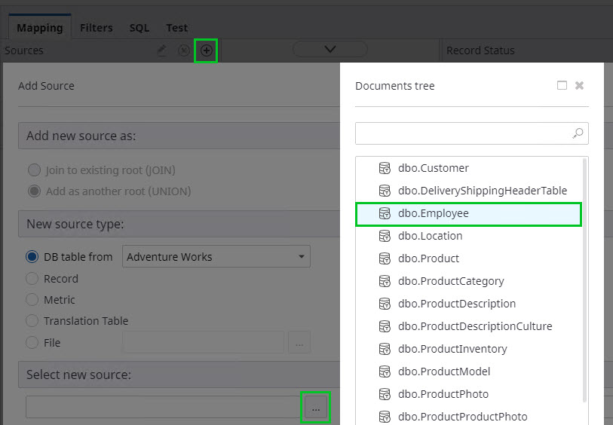613x425 pixels.
Task: Switch to the Filters tab
Action: [96, 28]
